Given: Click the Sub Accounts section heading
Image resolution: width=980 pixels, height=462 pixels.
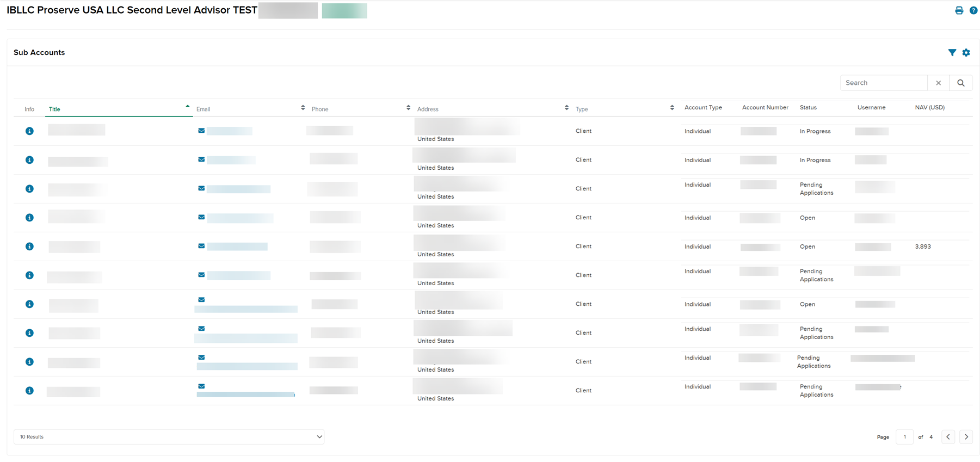Looking at the screenshot, I should click(39, 53).
